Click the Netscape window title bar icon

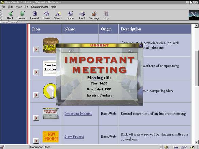pos(2,2)
